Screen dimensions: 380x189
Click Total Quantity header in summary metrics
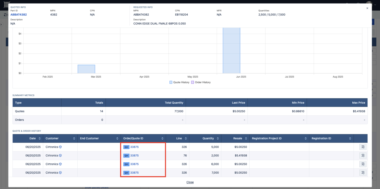click(174, 103)
